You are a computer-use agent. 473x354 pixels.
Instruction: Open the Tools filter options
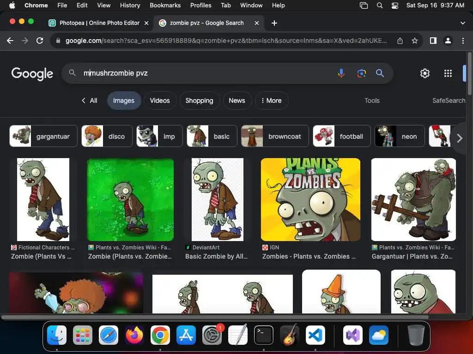[x=372, y=100]
